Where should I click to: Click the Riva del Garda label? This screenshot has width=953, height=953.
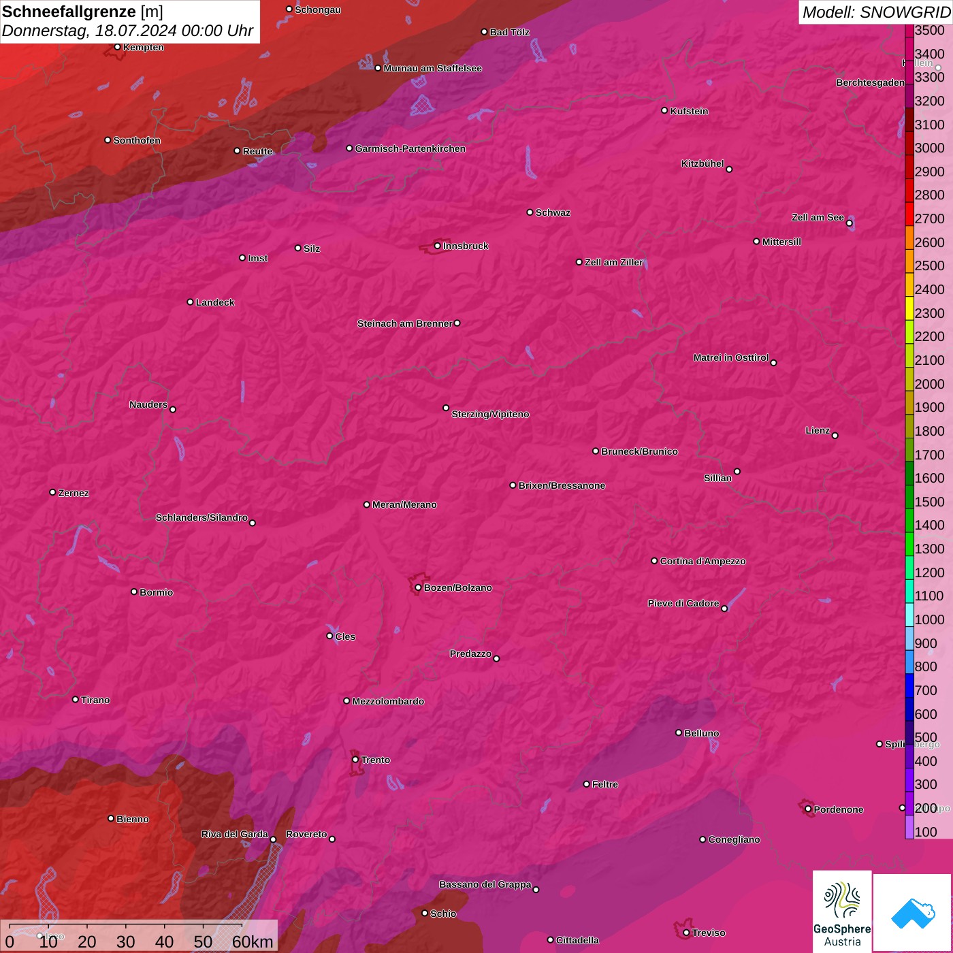pyautogui.click(x=235, y=834)
